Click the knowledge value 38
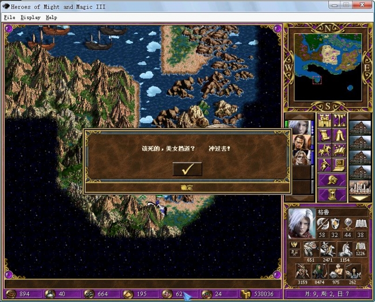Image resolution: width=375 pixels, height=302 pixels. pos(361,235)
